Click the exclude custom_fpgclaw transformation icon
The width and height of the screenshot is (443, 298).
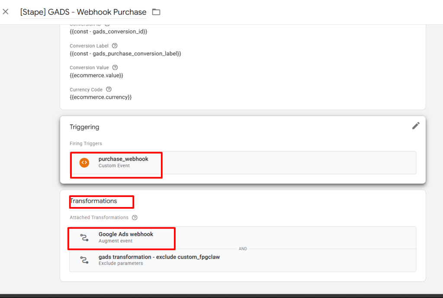tap(84, 260)
